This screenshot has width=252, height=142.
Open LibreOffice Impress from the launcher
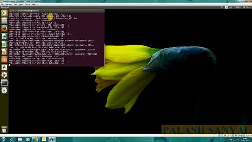4,52
